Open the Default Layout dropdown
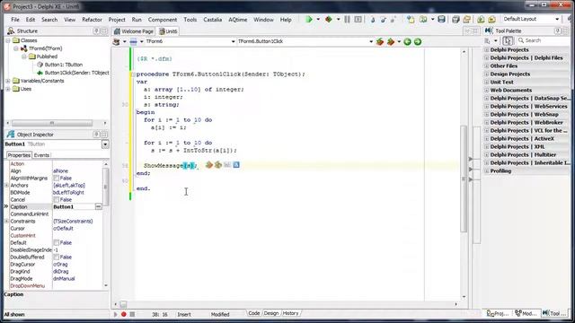Viewport: 575px width, 323px height. tap(557, 19)
